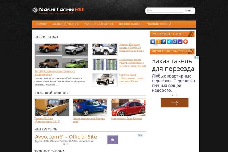Viewport: 228px width, 152px height.
Task: Click the ИНТЕРЕСНОЕ section heading
Action: coord(46,129)
